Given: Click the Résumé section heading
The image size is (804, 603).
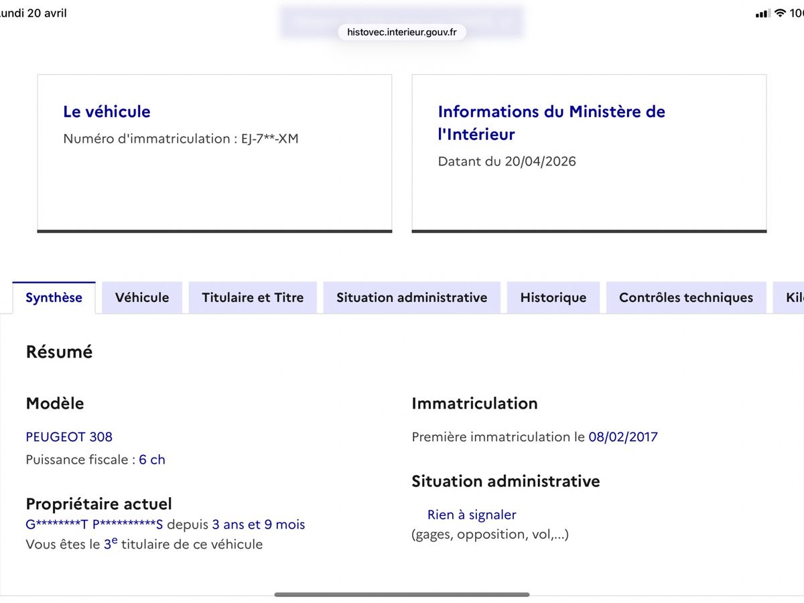Looking at the screenshot, I should tap(59, 352).
